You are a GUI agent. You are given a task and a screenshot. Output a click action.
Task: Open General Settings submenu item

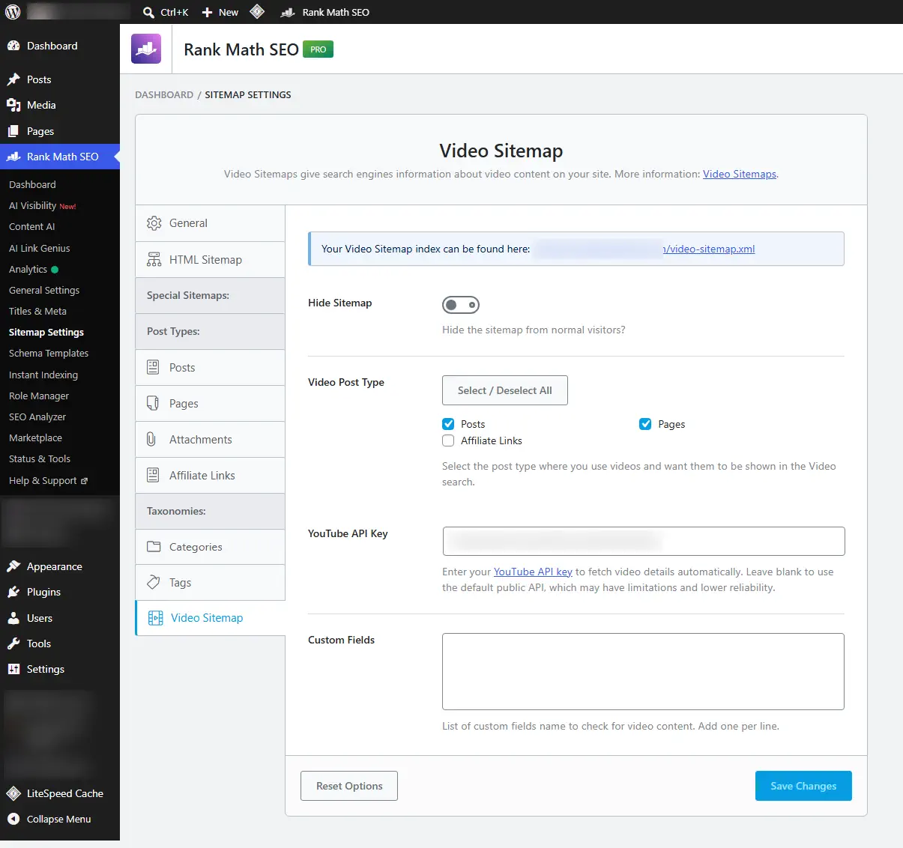coord(44,290)
